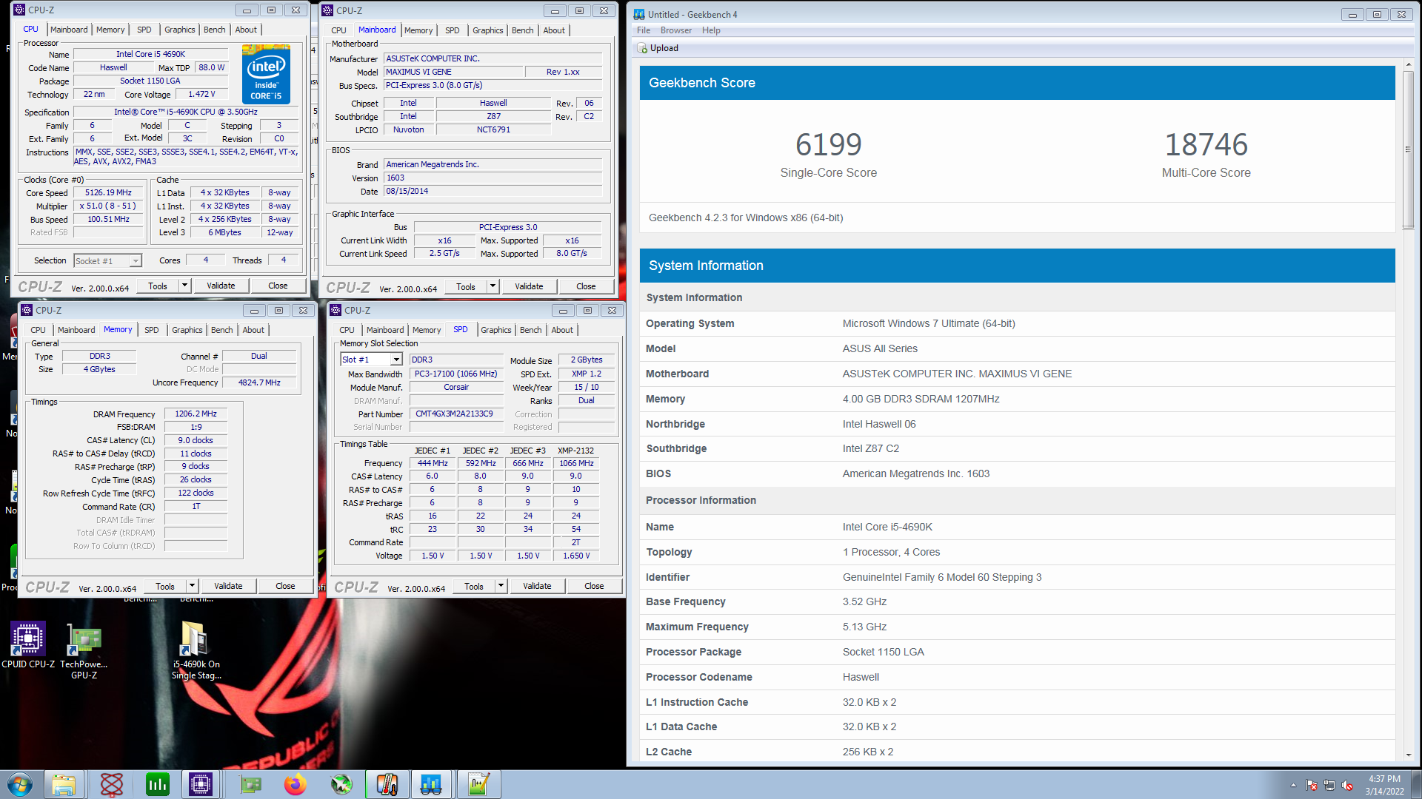
Task: Click the Tools button in the Memory window
Action: point(164,586)
